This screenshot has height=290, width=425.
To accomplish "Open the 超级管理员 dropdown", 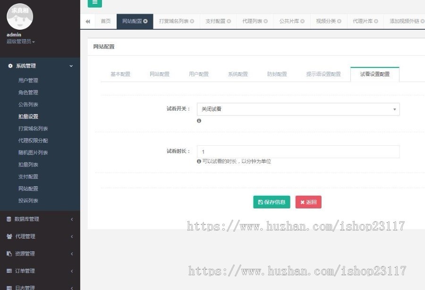I will [x=20, y=41].
